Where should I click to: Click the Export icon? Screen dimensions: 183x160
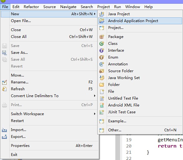(x=4, y=137)
